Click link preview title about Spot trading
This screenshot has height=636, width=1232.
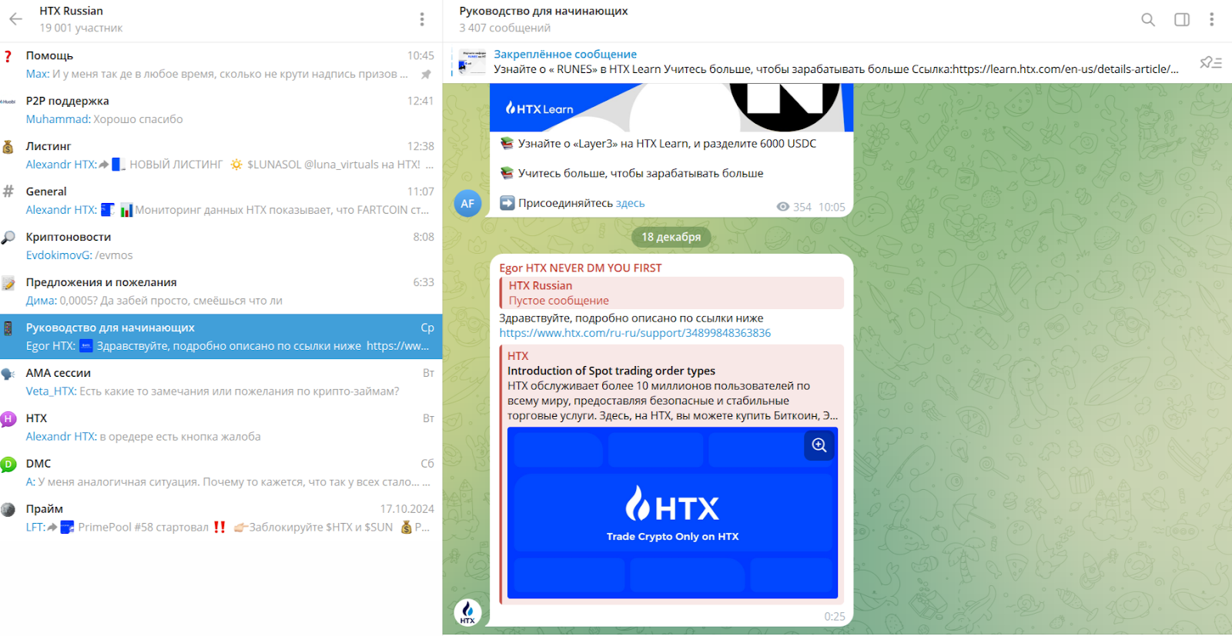611,371
